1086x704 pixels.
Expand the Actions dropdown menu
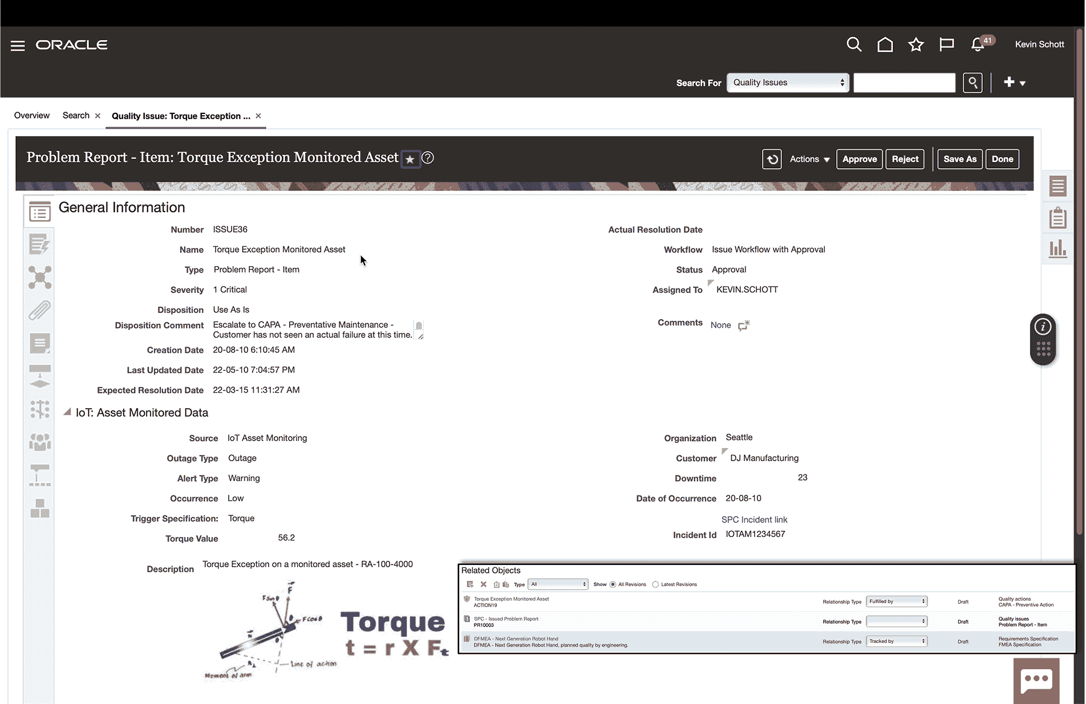(x=809, y=159)
